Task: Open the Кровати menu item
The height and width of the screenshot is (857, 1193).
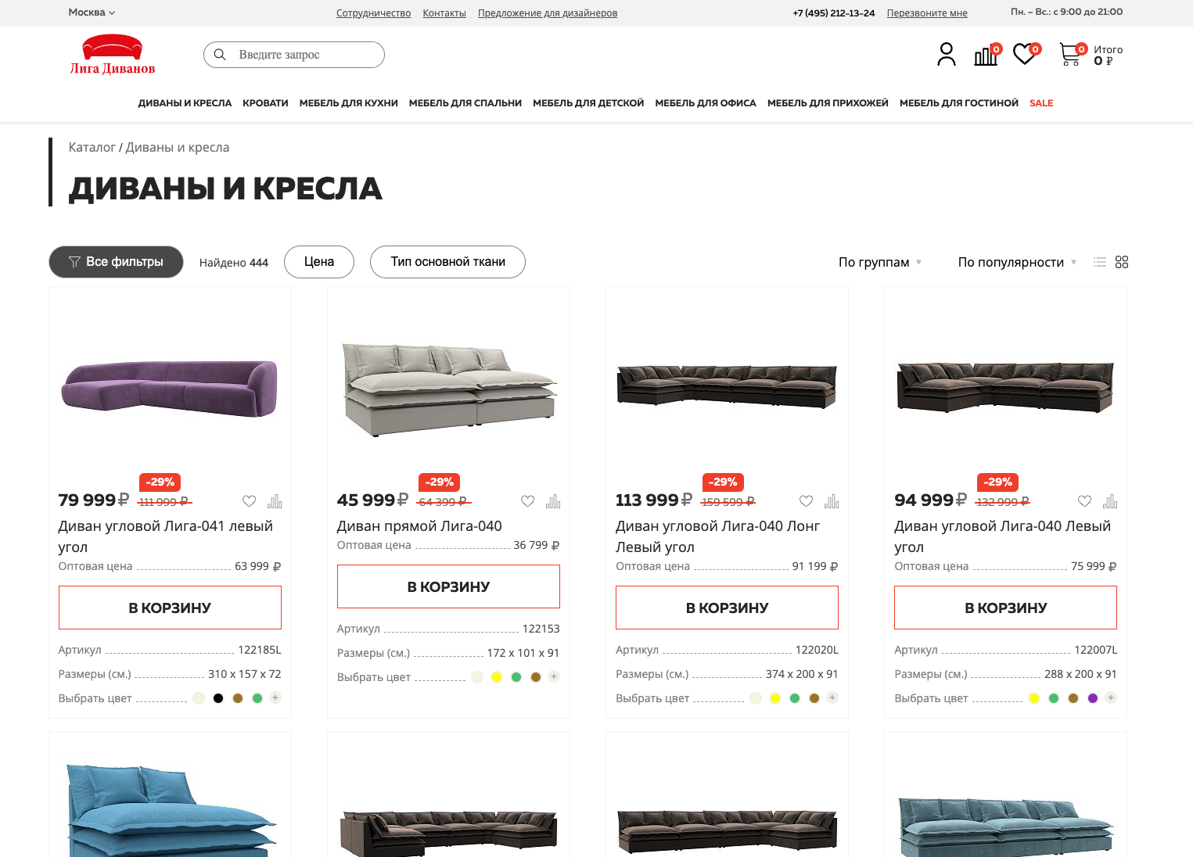Action: point(265,103)
